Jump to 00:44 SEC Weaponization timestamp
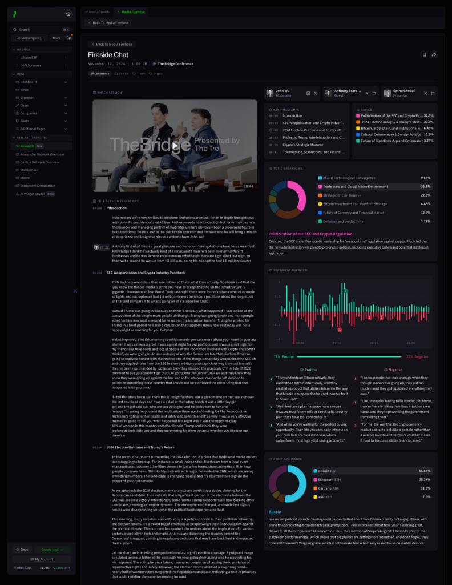452x585 pixels. [x=306, y=123]
